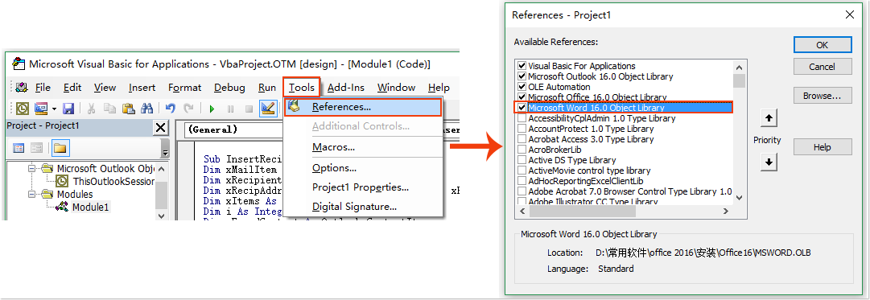
Task: Toggle the Design Mode icon
Action: pyautogui.click(x=268, y=108)
